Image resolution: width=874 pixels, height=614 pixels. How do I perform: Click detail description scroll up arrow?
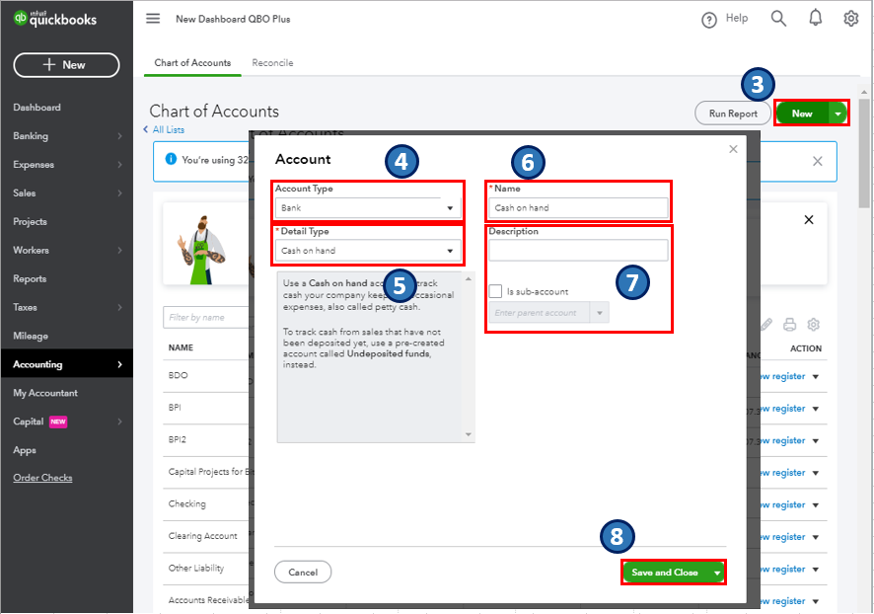[469, 278]
